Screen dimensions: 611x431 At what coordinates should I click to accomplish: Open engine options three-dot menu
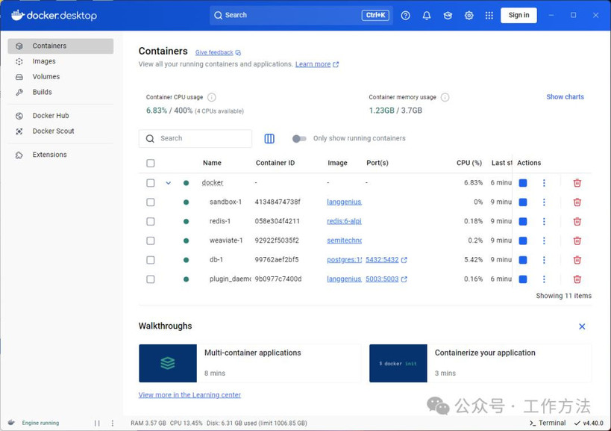pos(112,424)
